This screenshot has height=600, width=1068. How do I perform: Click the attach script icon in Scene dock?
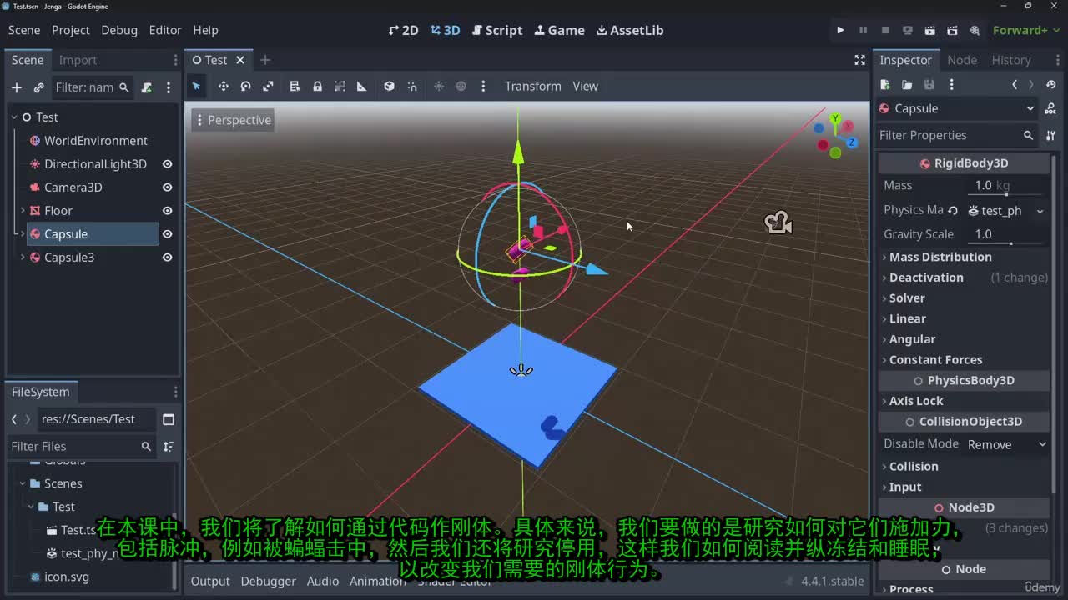point(147,87)
